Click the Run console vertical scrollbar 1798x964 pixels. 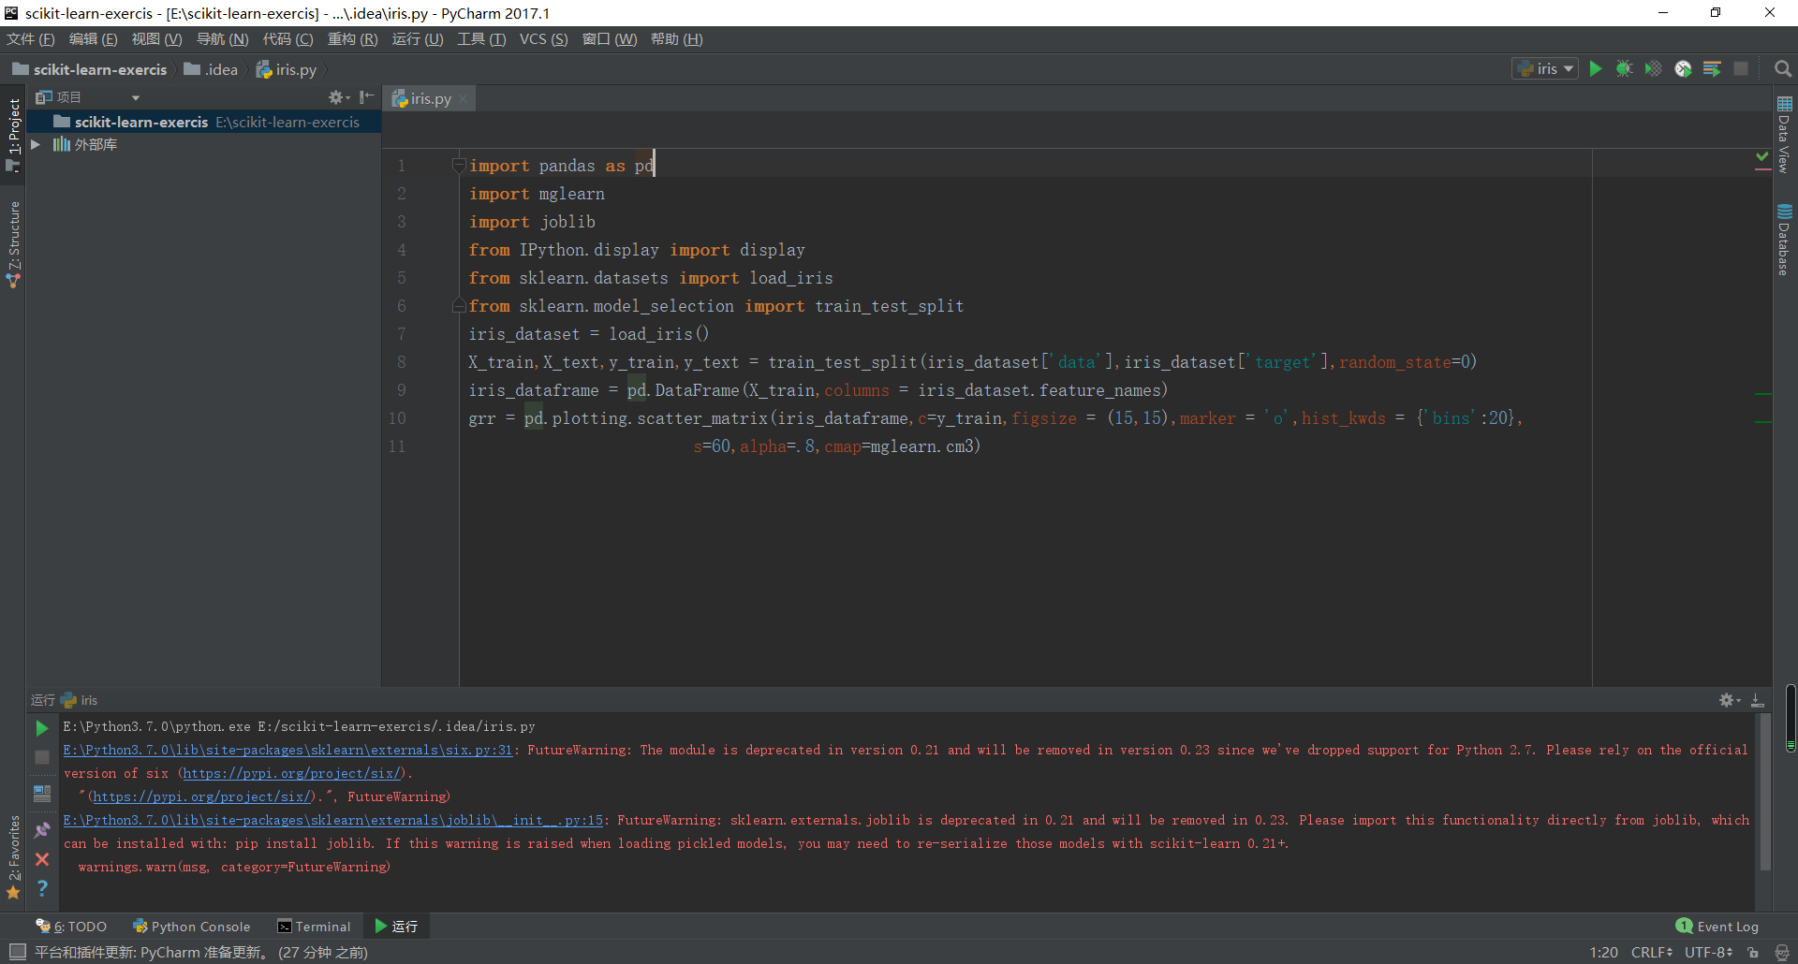click(1764, 794)
